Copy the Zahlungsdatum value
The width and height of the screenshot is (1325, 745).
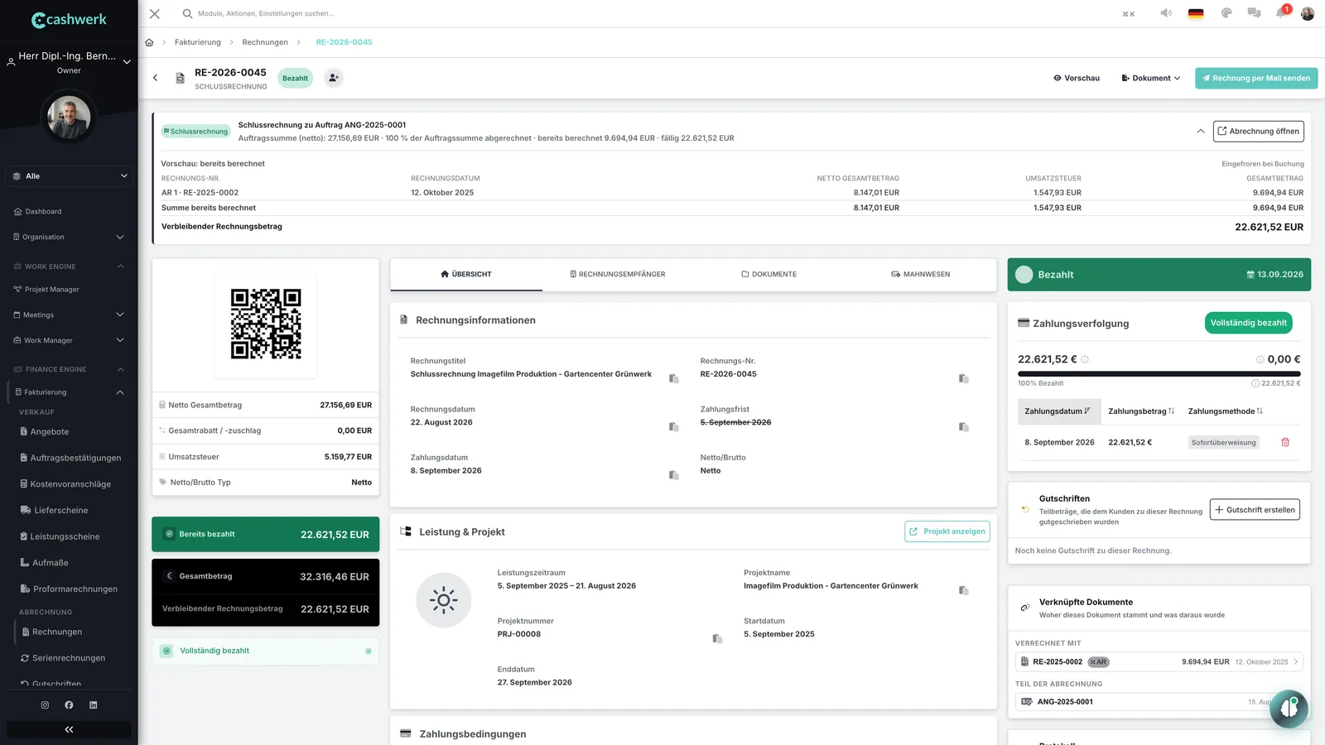[674, 475]
